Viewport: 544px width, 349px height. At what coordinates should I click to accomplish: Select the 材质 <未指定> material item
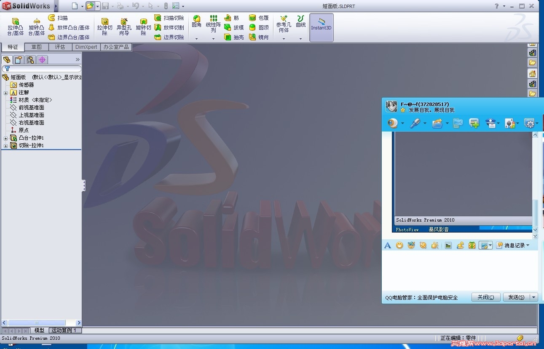pyautogui.click(x=32, y=100)
